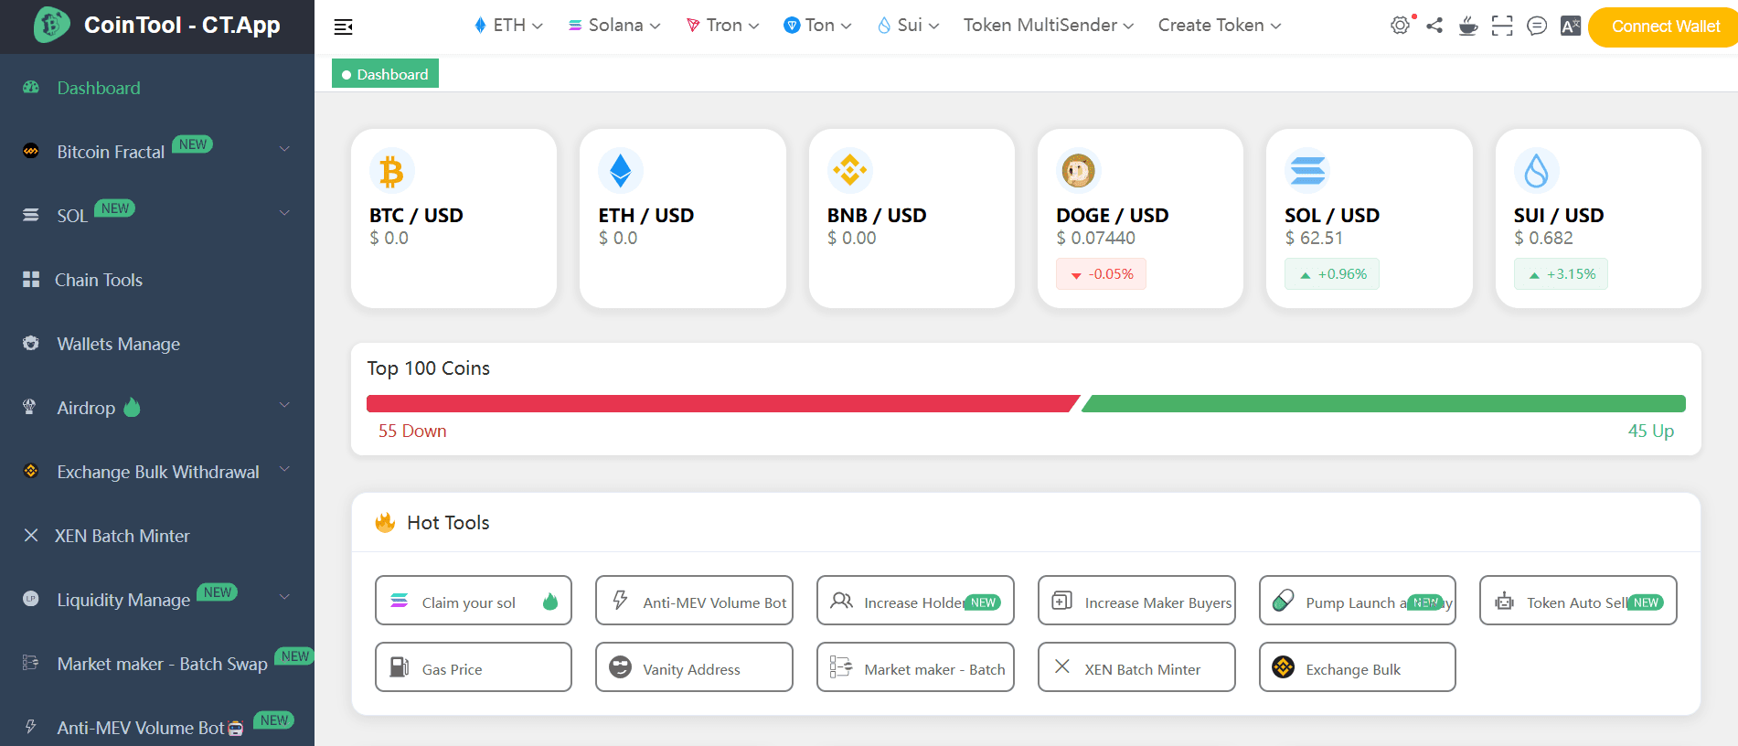1738x746 pixels.
Task: Open the Solana dropdown menu
Action: tap(614, 26)
